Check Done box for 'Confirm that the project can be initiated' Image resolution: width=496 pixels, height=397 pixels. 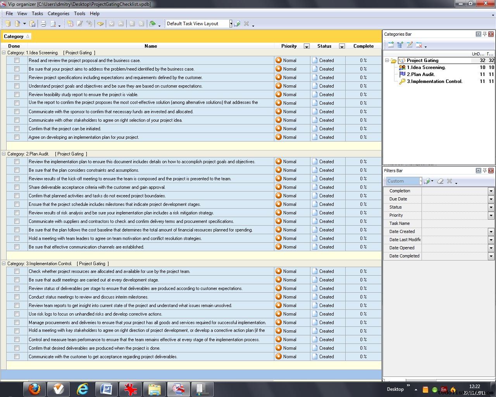(x=17, y=129)
